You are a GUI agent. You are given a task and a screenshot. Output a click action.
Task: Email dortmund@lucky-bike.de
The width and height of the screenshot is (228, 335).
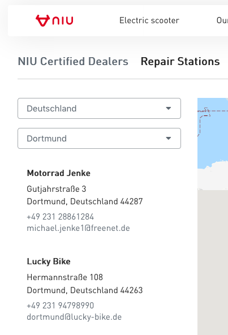(74, 317)
